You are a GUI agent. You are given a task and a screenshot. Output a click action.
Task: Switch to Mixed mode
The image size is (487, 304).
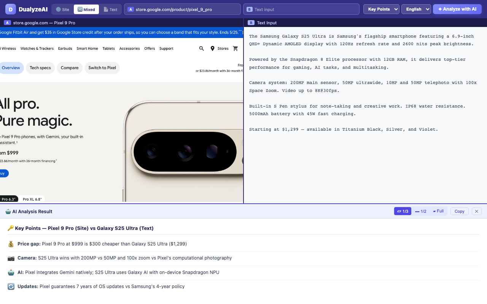[x=86, y=9]
